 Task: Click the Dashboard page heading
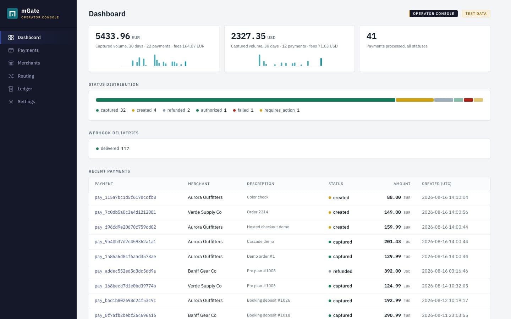(107, 14)
